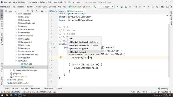The height and width of the screenshot is (97, 173).
Task: Hide the Project panel with minus icon
Action: 46,11
